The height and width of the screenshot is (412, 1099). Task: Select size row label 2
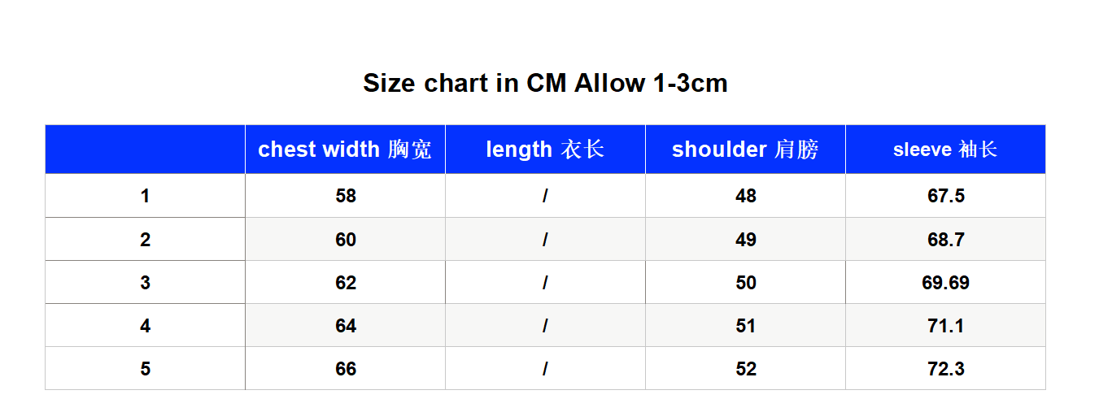145,240
